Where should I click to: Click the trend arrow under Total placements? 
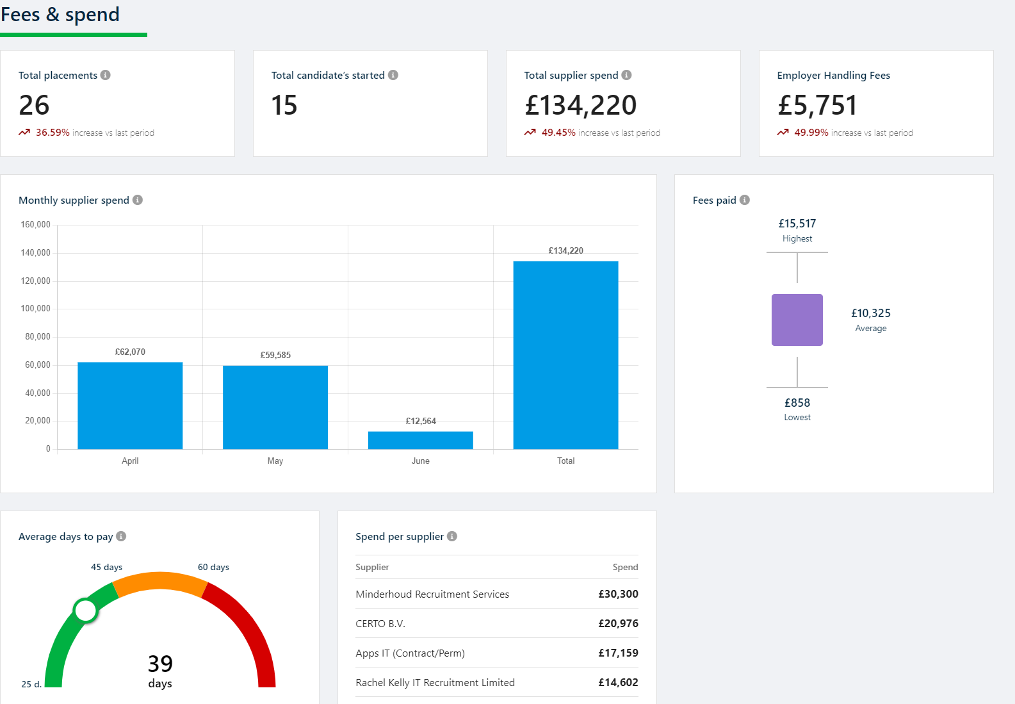(x=24, y=133)
